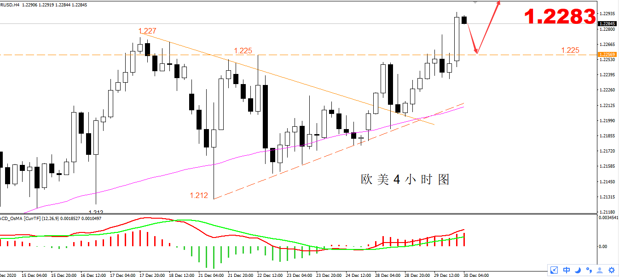Click the 28 Dec 04:00 time label

coord(388,275)
